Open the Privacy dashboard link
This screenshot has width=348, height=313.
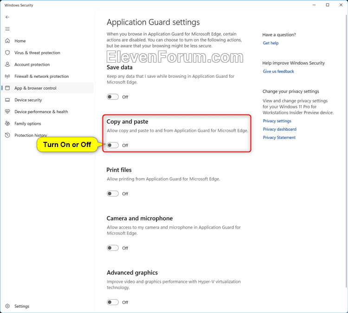(x=280, y=129)
